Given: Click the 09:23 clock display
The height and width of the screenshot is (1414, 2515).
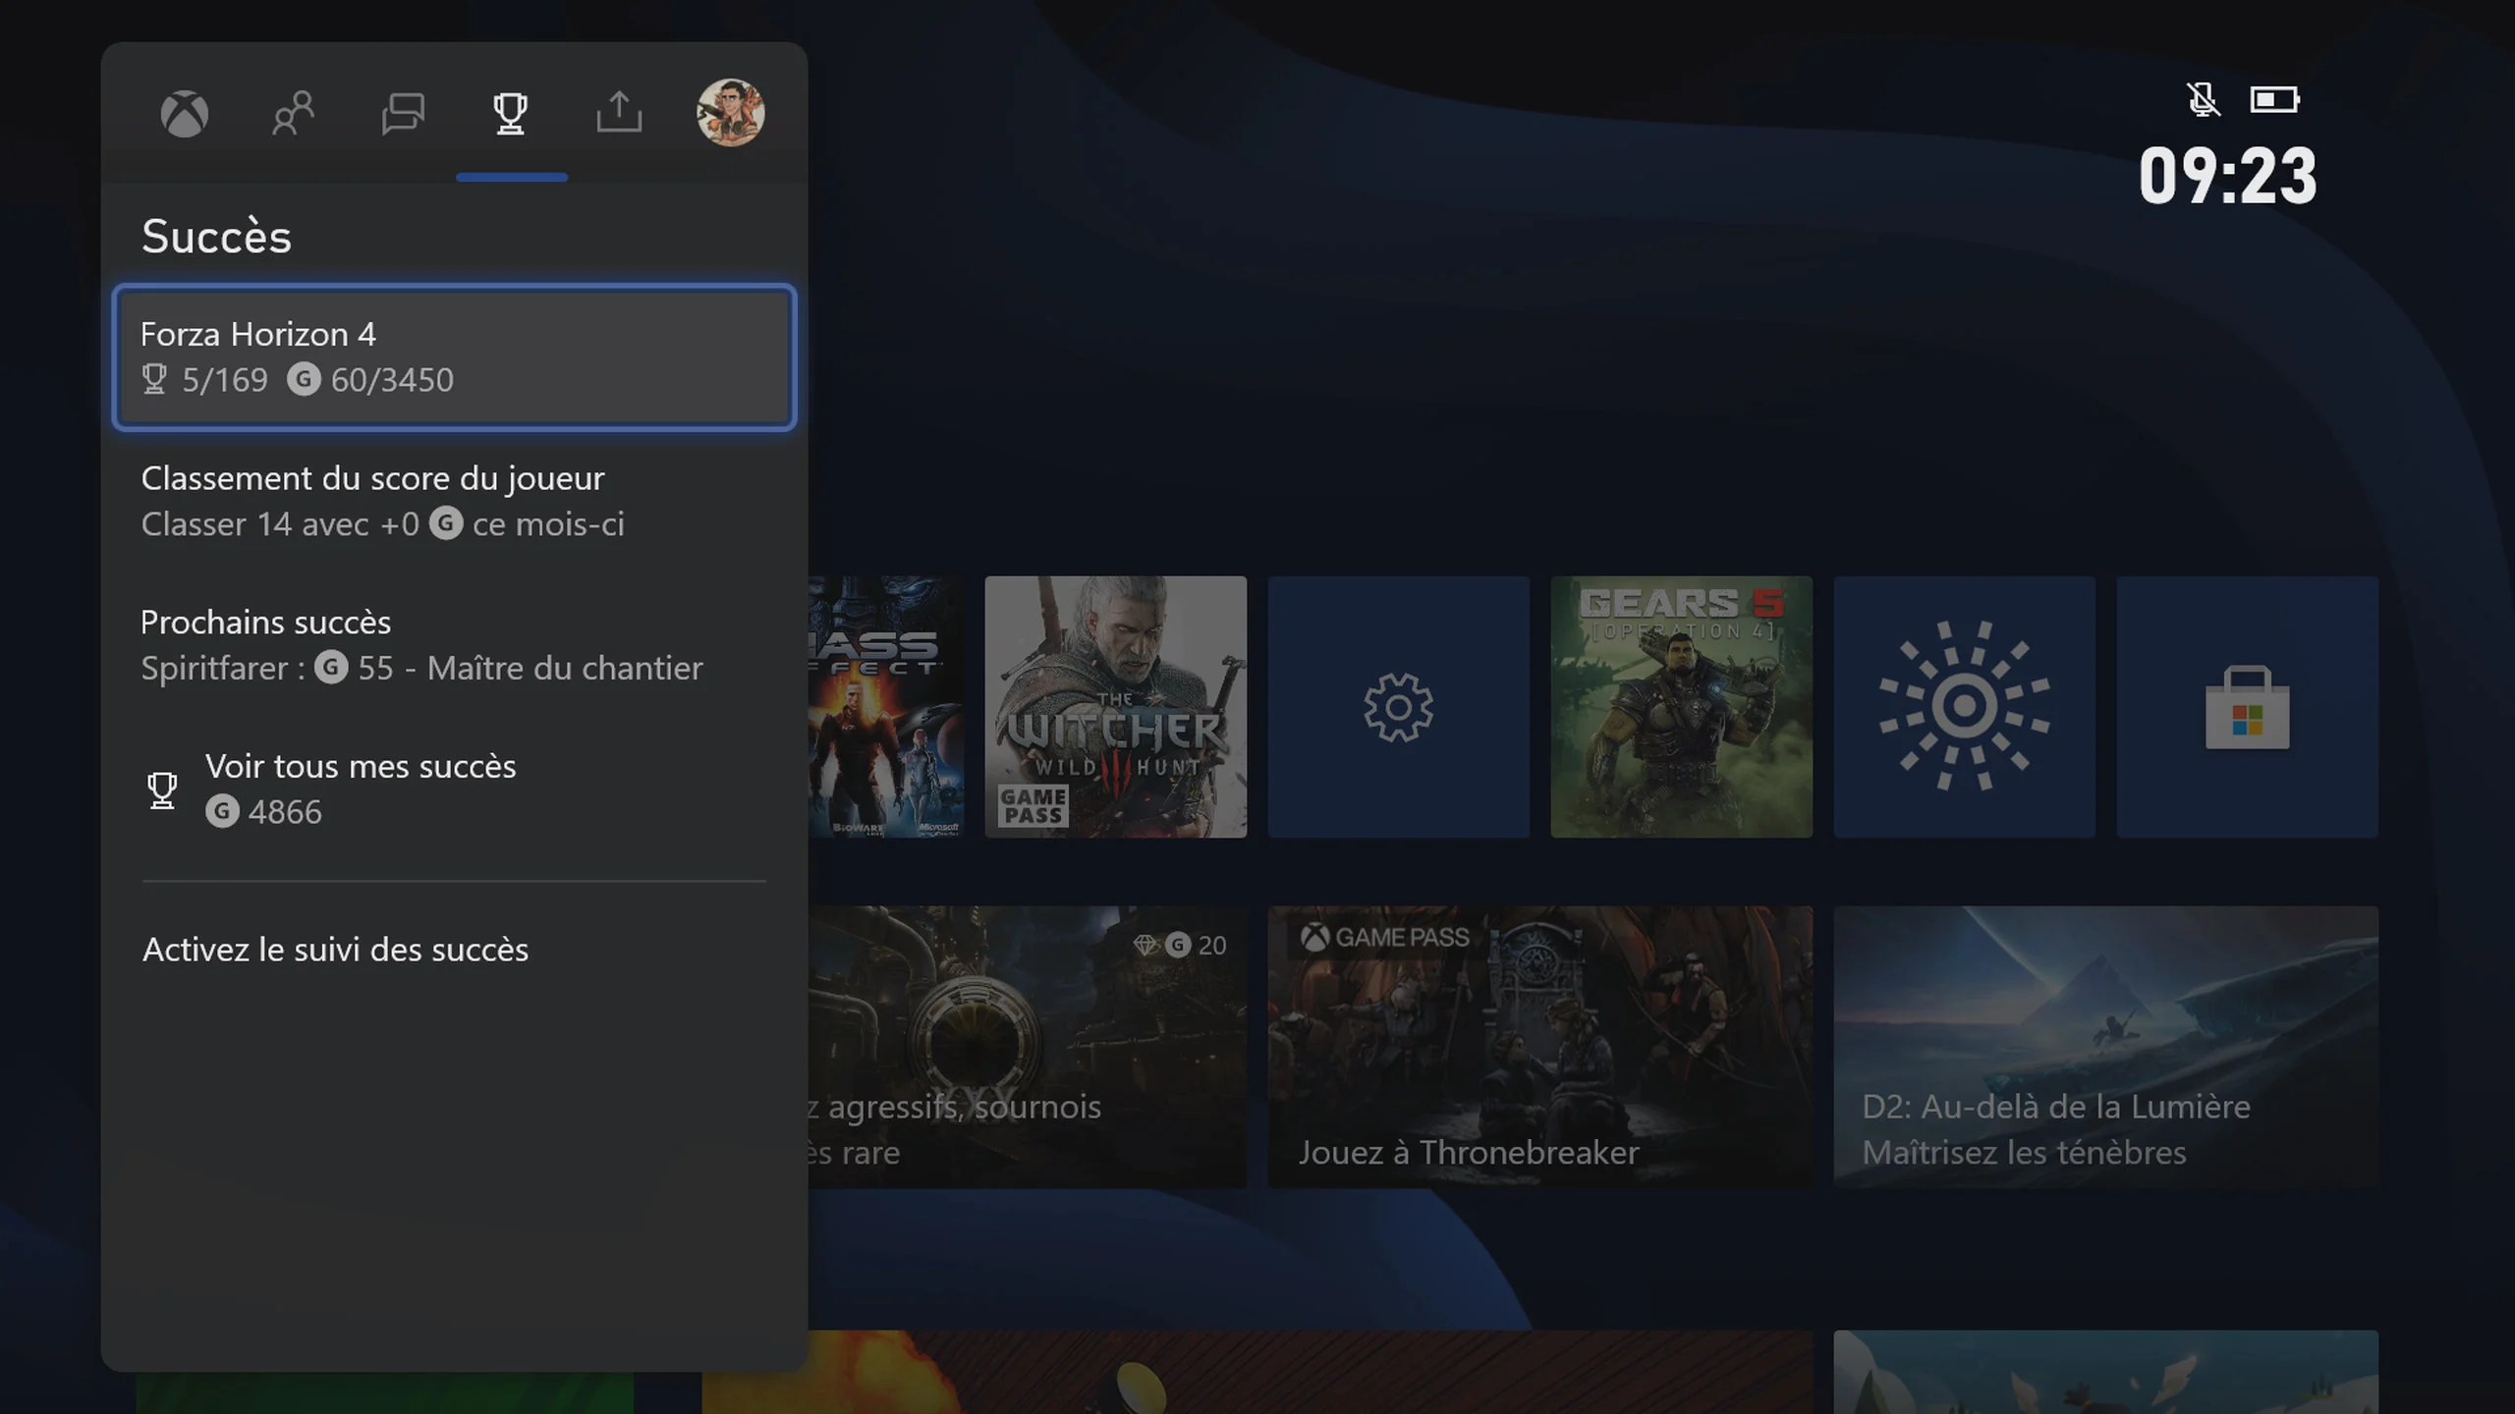Looking at the screenshot, I should coord(2227,177).
